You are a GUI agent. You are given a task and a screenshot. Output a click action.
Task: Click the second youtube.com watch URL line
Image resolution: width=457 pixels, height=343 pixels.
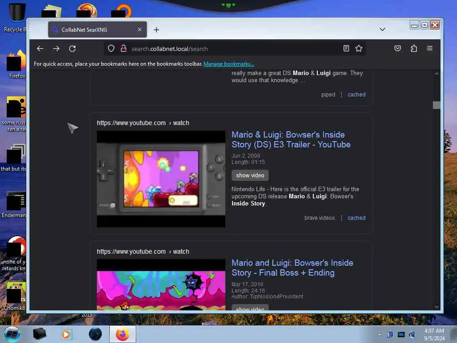click(x=143, y=251)
